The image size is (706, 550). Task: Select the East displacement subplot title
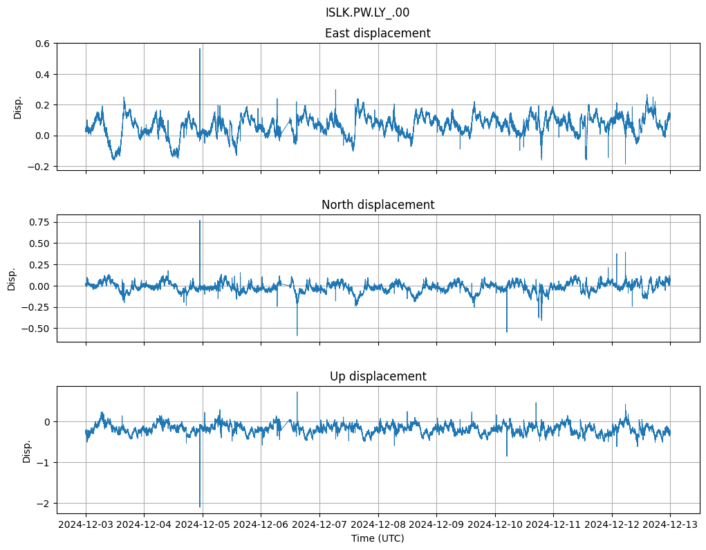[378, 33]
